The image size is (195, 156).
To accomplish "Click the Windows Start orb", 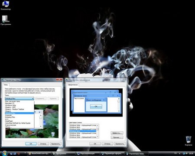I will pyautogui.click(x=4, y=153).
